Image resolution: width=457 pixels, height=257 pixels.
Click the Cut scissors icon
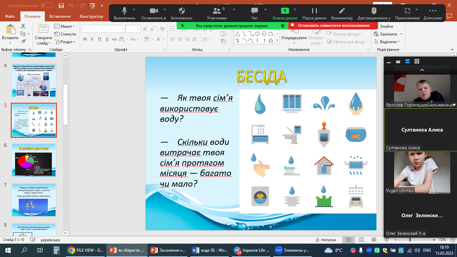click(23, 26)
